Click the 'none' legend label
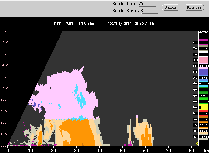The image size is (209, 153). pyautogui.click(x=203, y=32)
